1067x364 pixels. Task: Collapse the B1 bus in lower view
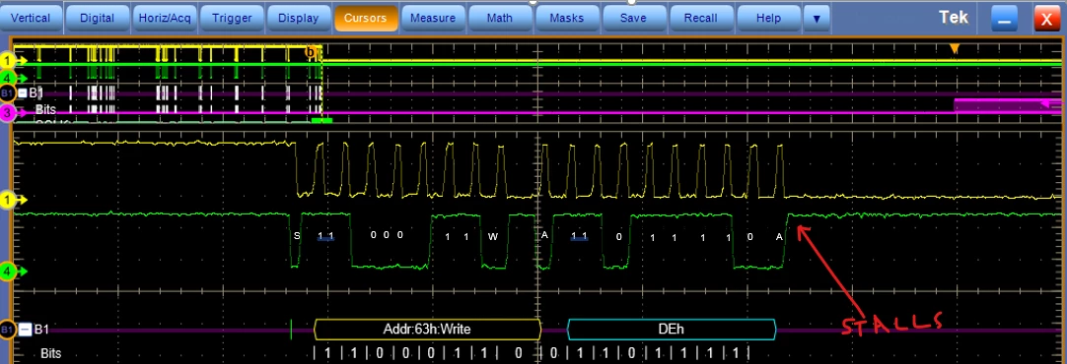point(25,330)
